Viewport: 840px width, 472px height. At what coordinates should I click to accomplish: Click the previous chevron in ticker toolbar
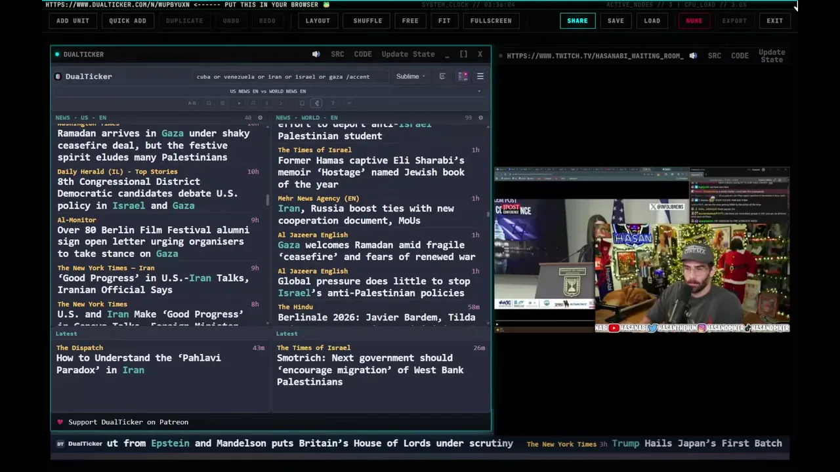click(x=267, y=103)
